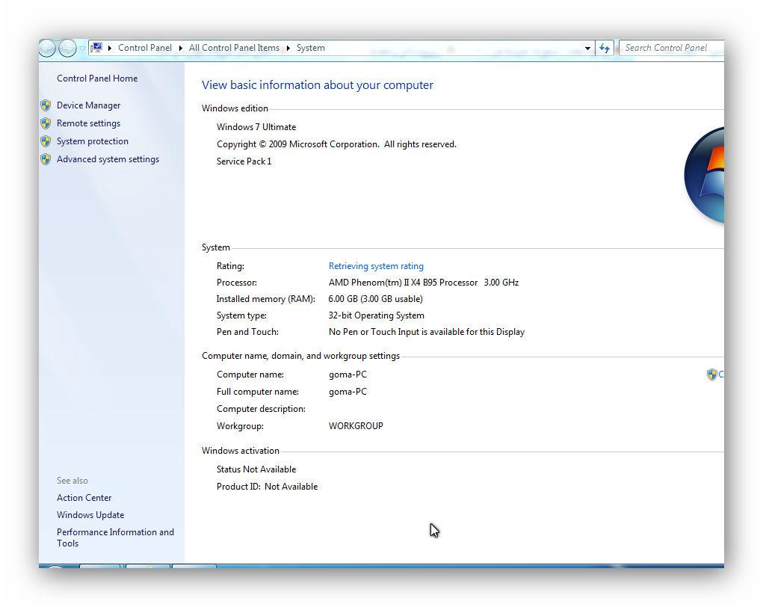Click shield icon next to Computer name row
The image size is (763, 607).
coord(712,375)
